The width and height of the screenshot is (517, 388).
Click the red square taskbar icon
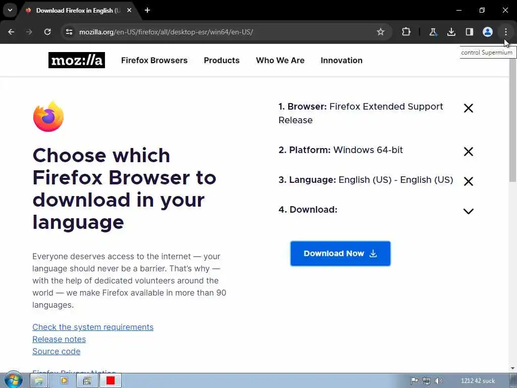pyautogui.click(x=111, y=381)
